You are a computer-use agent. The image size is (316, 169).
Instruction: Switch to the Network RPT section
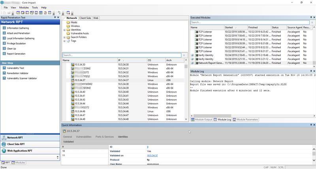tap(30, 137)
